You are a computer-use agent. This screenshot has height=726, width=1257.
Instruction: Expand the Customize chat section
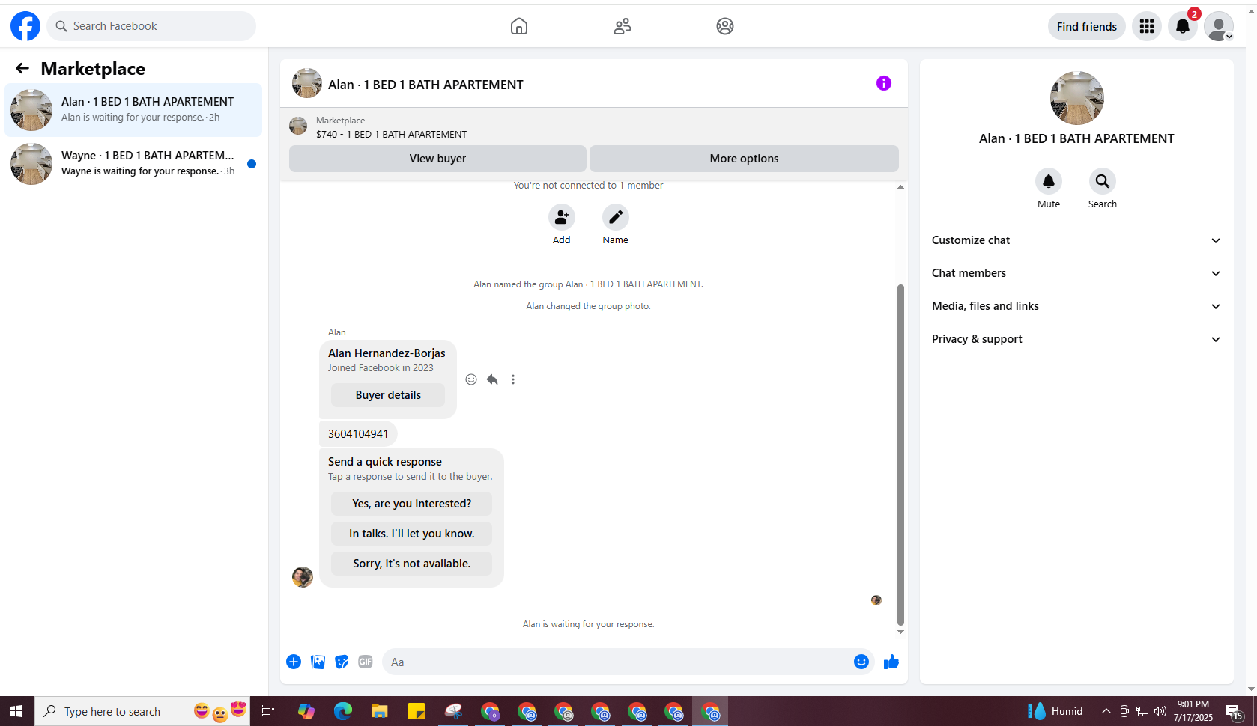pos(1076,240)
